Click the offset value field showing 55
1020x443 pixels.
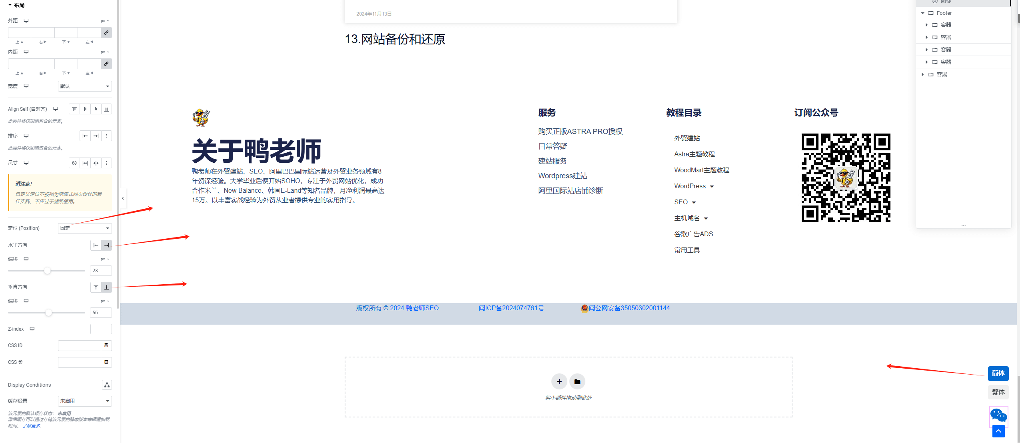(101, 313)
